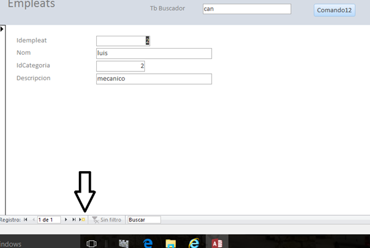Click the Idempleat label
The width and height of the screenshot is (370, 248).
(x=31, y=40)
